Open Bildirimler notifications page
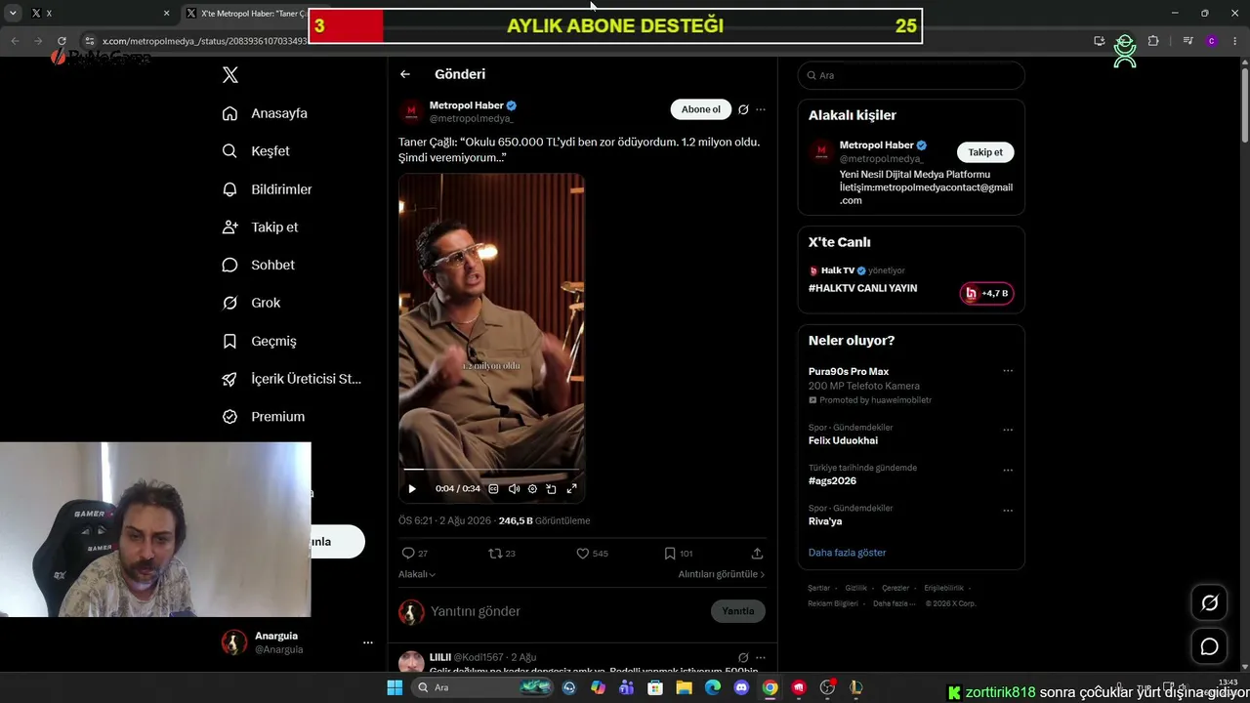The image size is (1250, 703). (x=267, y=189)
